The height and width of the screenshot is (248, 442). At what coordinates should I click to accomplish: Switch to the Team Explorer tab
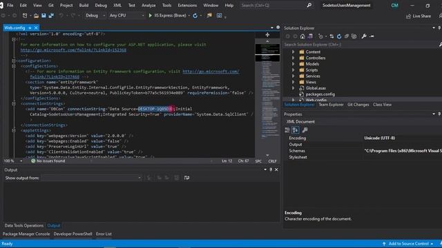331,105
